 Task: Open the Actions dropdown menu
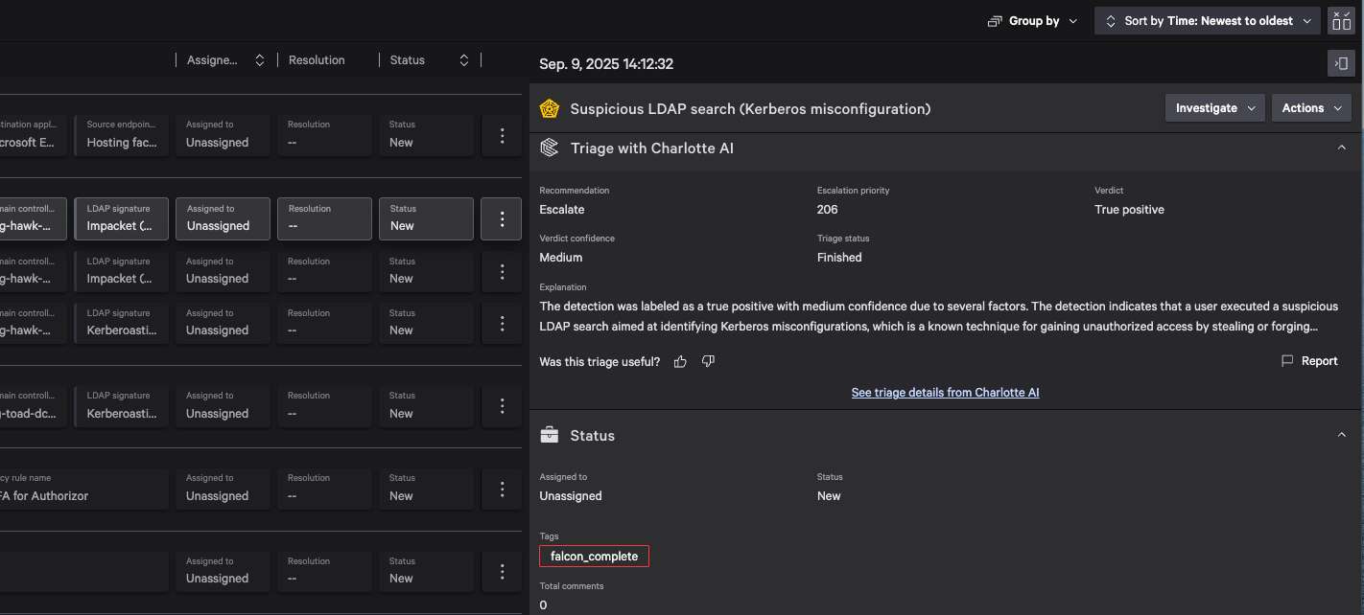coord(1311,108)
